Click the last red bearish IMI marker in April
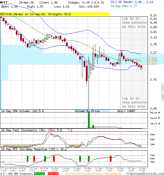This screenshot has height=175, width=164. pyautogui.click(x=111, y=158)
